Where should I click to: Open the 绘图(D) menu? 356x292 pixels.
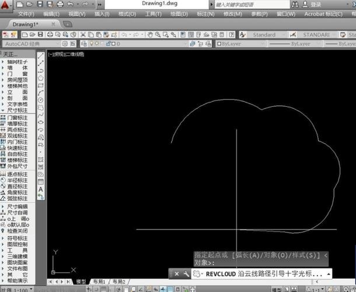pyautogui.click(x=179, y=14)
